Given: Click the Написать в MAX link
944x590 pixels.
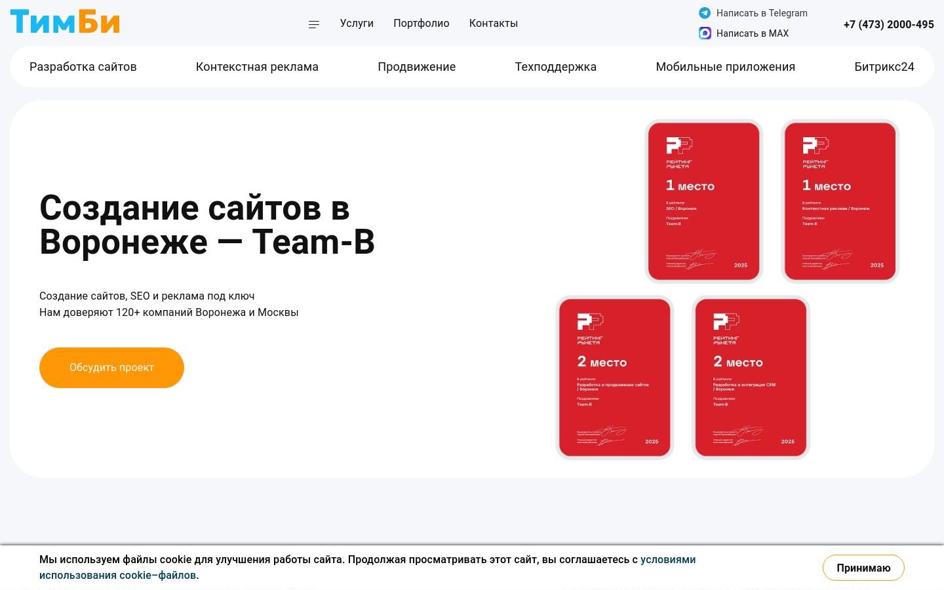Looking at the screenshot, I should coord(753,33).
